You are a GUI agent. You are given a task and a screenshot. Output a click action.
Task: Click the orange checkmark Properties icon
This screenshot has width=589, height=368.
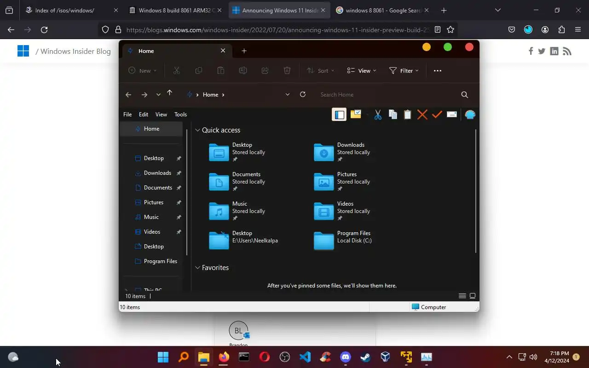click(x=437, y=115)
